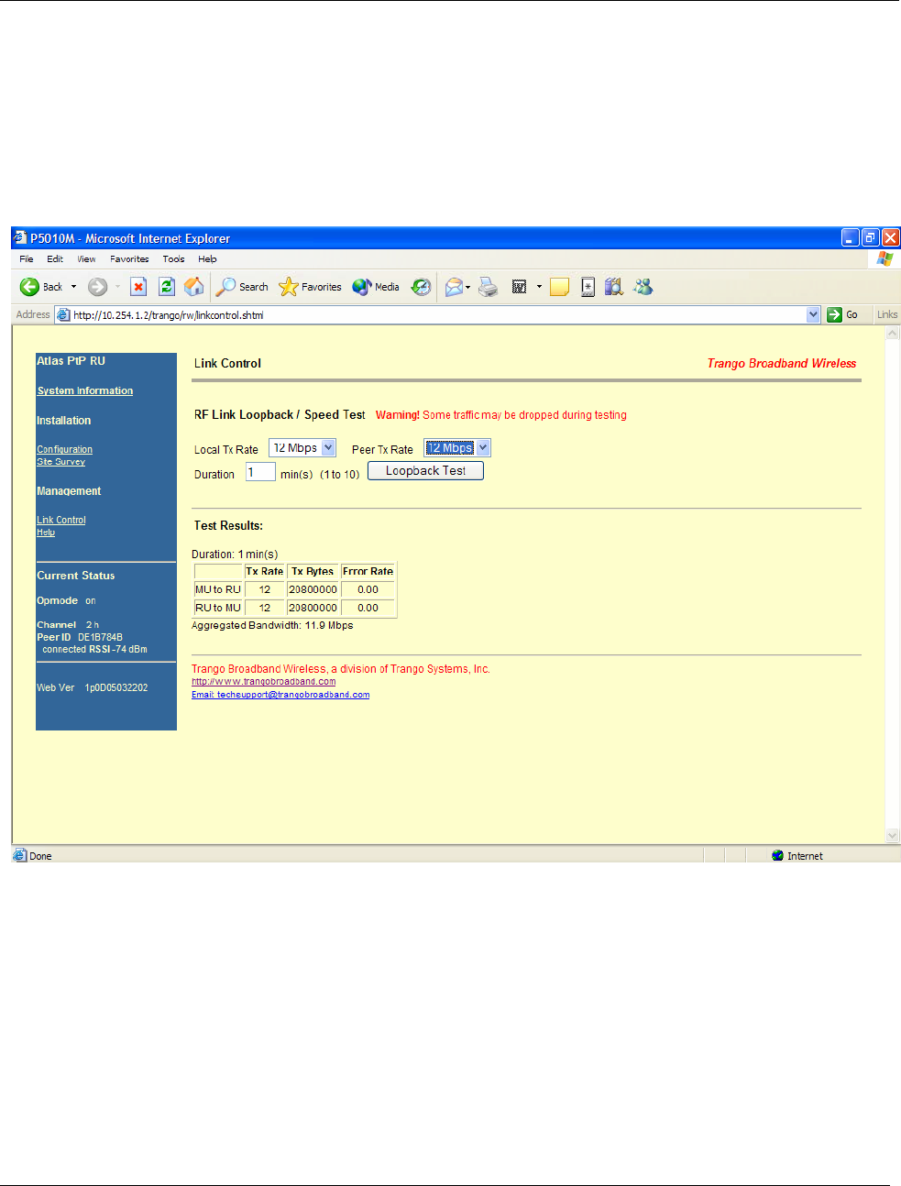The height and width of the screenshot is (1186, 901).
Task: Open the History icon
Action: point(421,287)
